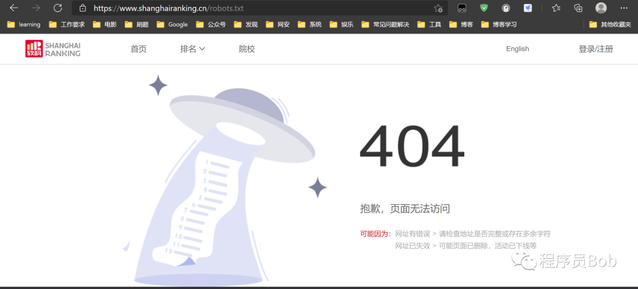Expand the 排名 navigation dropdown
This screenshot has height=289, width=638.
(x=193, y=49)
